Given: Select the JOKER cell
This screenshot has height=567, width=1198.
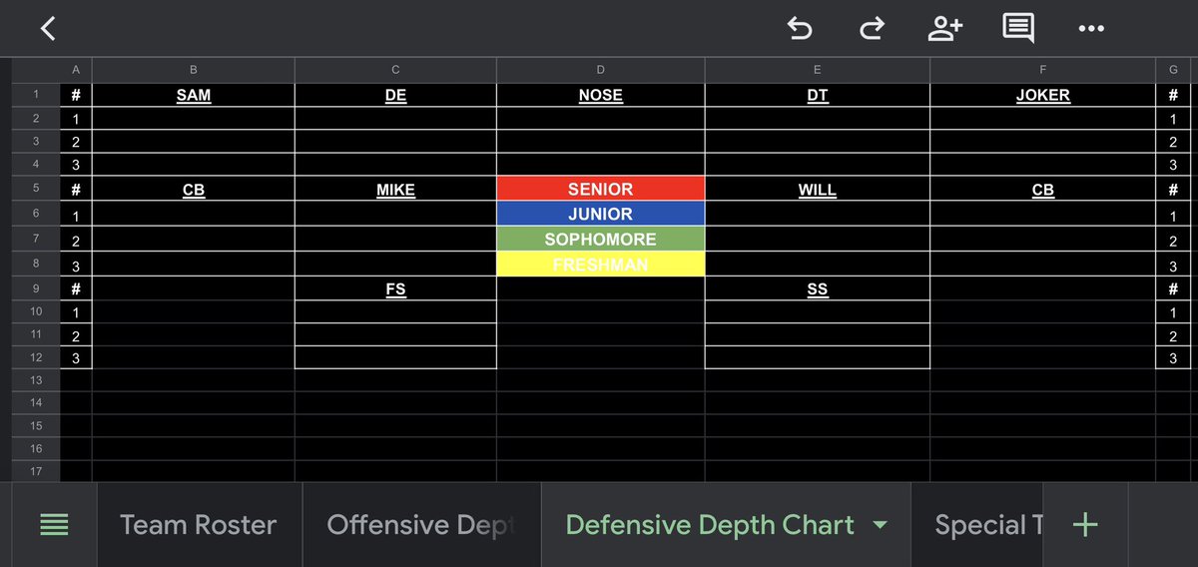Looking at the screenshot, I should point(1042,95).
